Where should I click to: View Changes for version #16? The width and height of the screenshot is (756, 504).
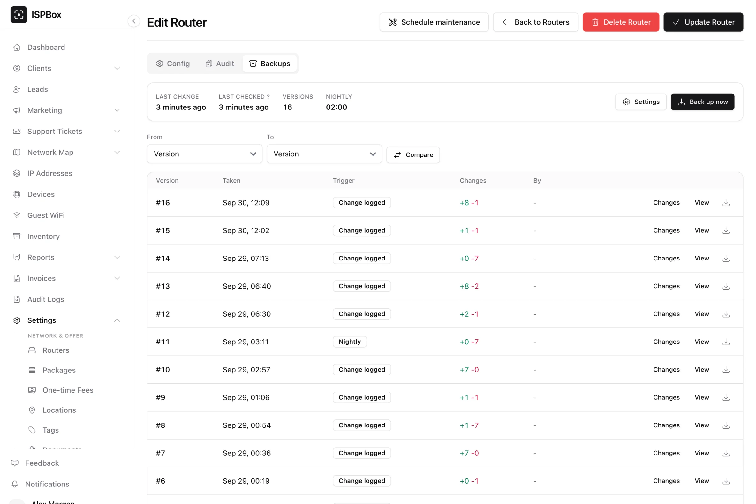[666, 203]
